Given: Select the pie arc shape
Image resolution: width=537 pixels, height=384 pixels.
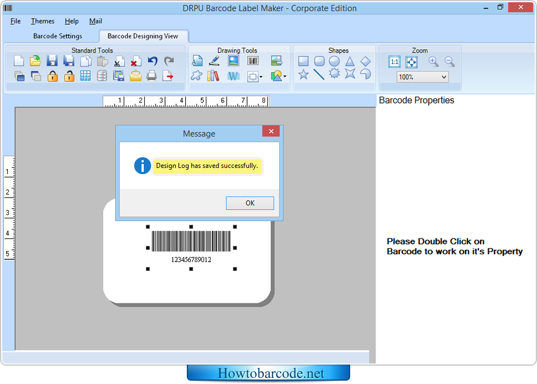Looking at the screenshot, I should tap(366, 74).
